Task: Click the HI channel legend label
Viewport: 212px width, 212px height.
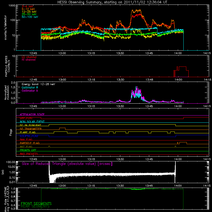Action: point(29,60)
